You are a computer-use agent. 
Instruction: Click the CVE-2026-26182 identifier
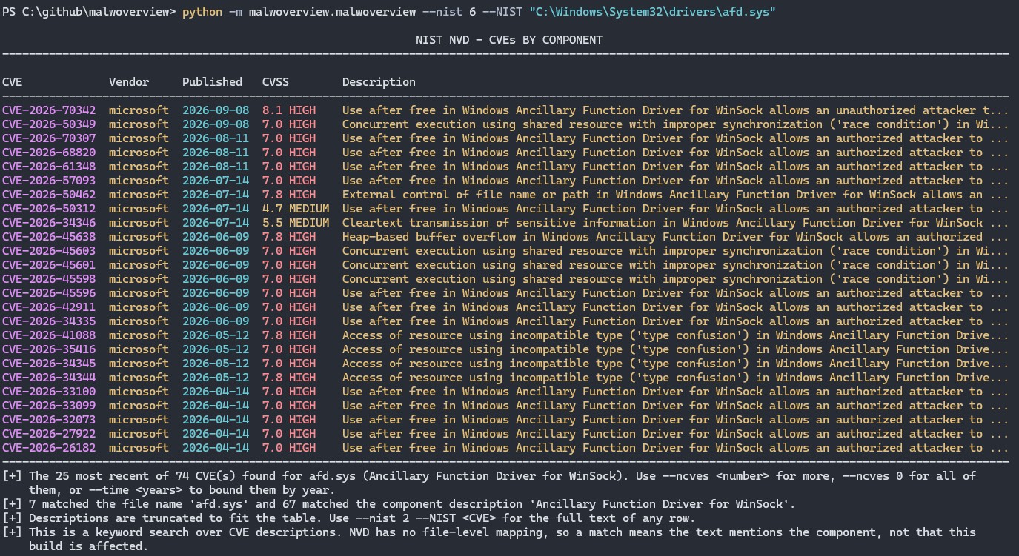coord(49,448)
